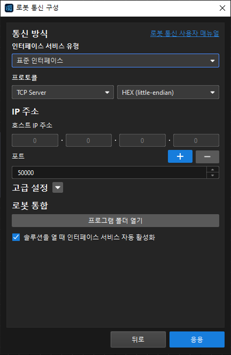Click the app logo in the title bar
Image resolution: width=231 pixels, height=355 pixels.
(9, 8)
